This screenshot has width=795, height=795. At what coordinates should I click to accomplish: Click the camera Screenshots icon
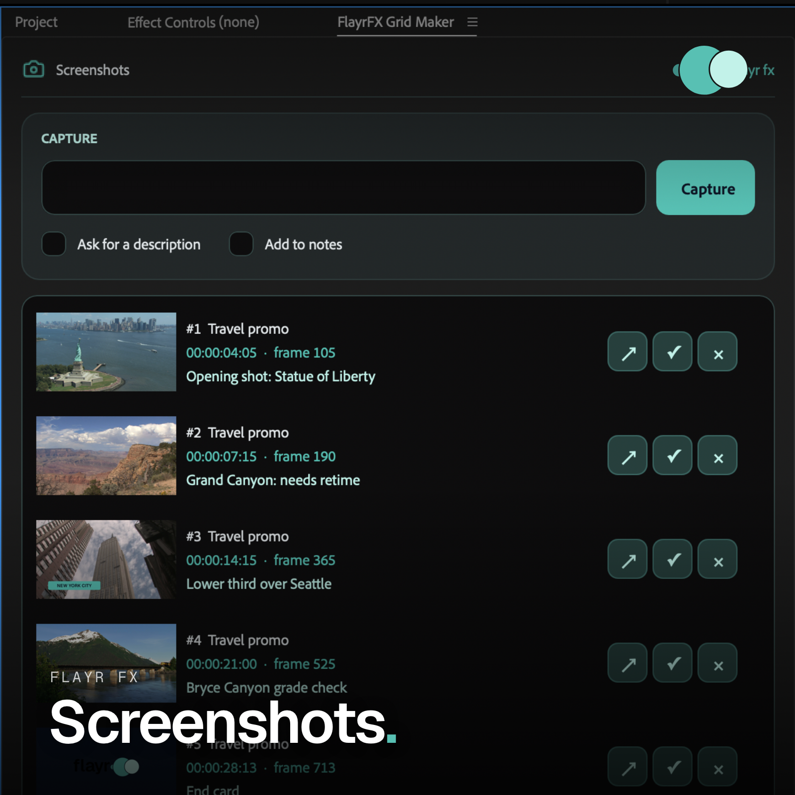(34, 70)
